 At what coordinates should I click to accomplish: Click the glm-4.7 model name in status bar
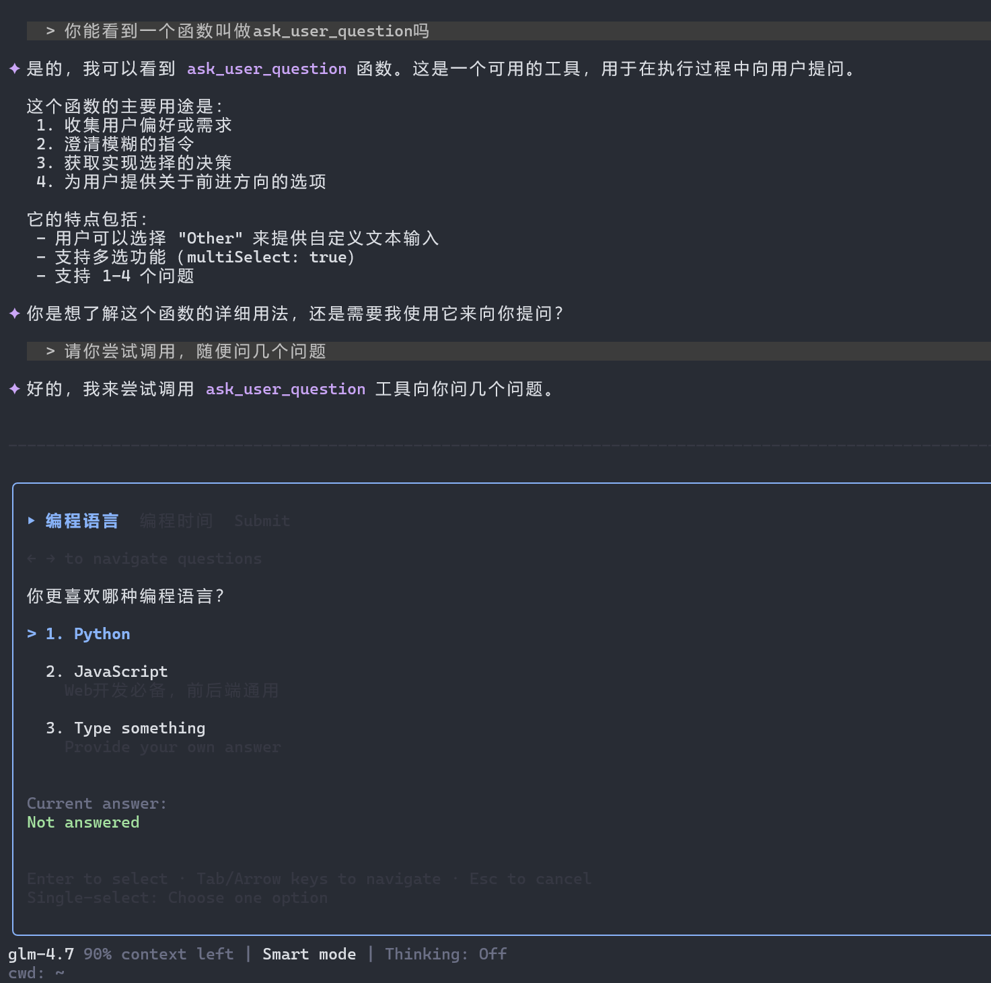pyautogui.click(x=41, y=954)
